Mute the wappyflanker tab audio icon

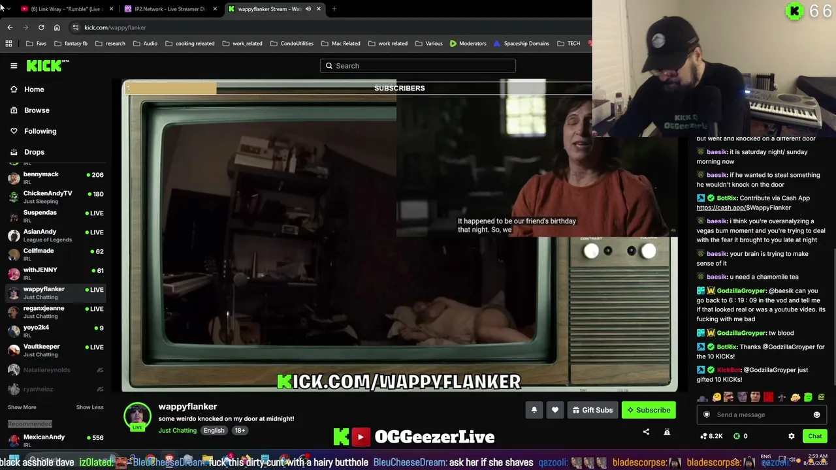pyautogui.click(x=308, y=9)
